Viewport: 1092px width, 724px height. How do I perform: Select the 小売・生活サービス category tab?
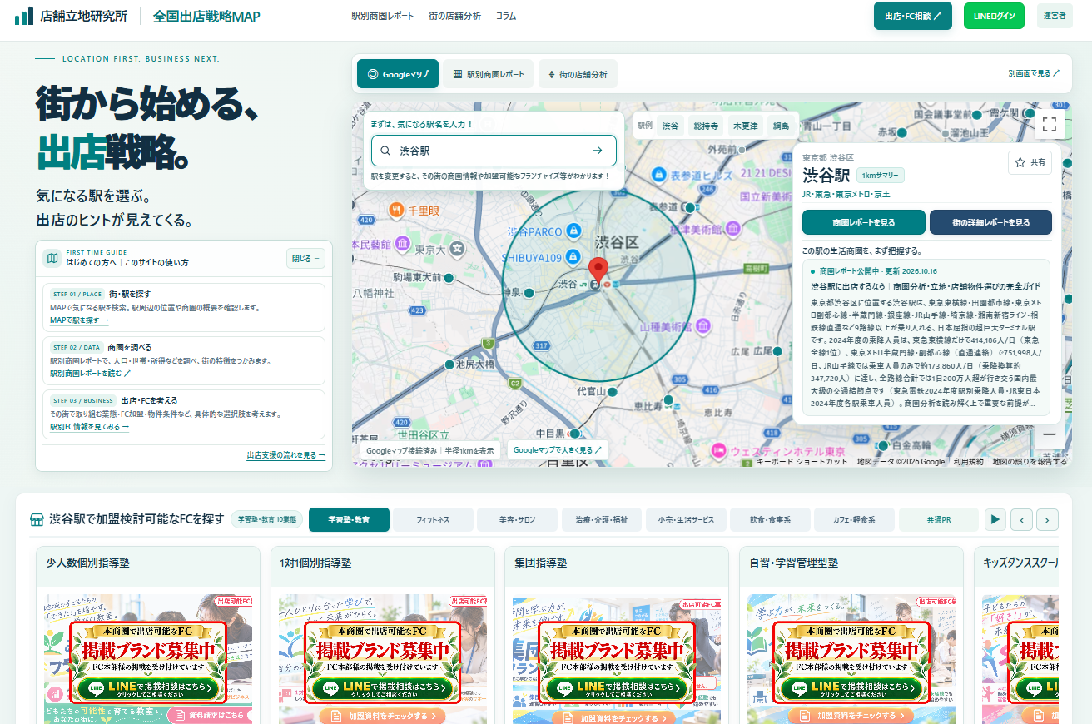pyautogui.click(x=686, y=519)
